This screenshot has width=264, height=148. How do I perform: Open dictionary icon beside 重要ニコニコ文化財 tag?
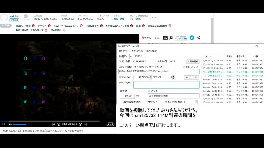click(x=170, y=26)
